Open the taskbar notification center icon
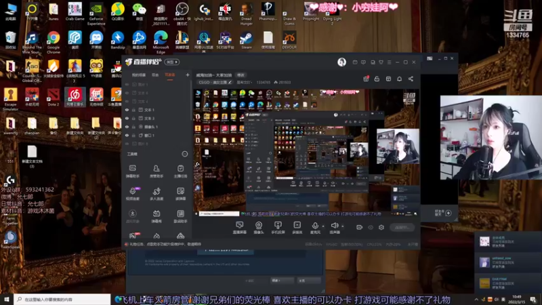The width and height of the screenshot is (542, 305). 533,299
